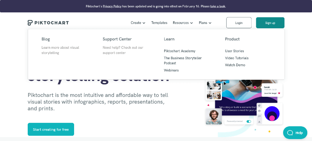
Task: Expand the Create dropdown menu
Action: (138, 23)
